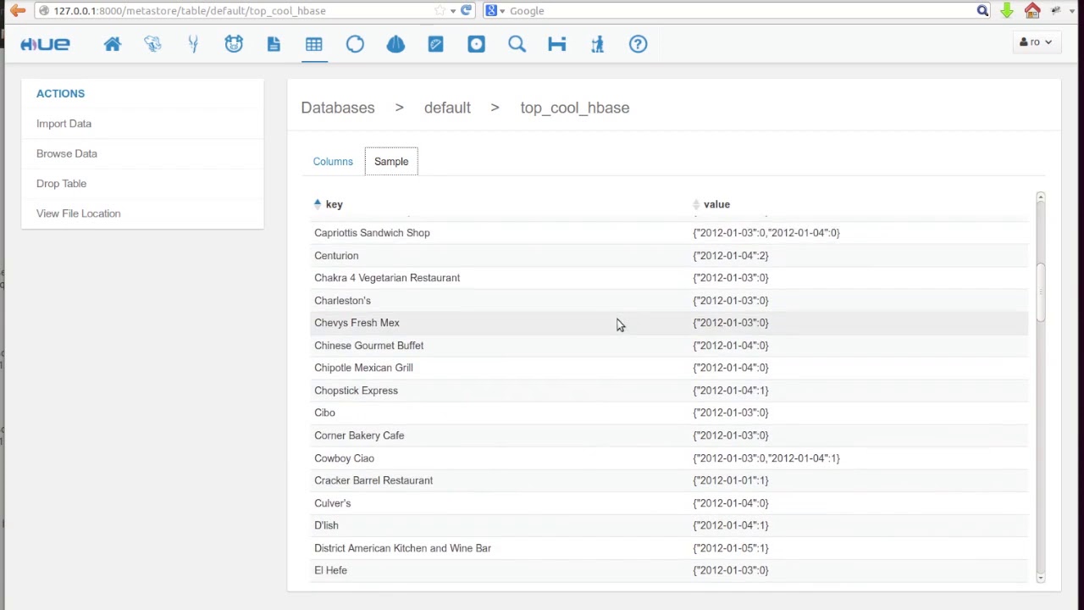Click View File Location action
Screen dimensions: 1084x610
[78, 213]
